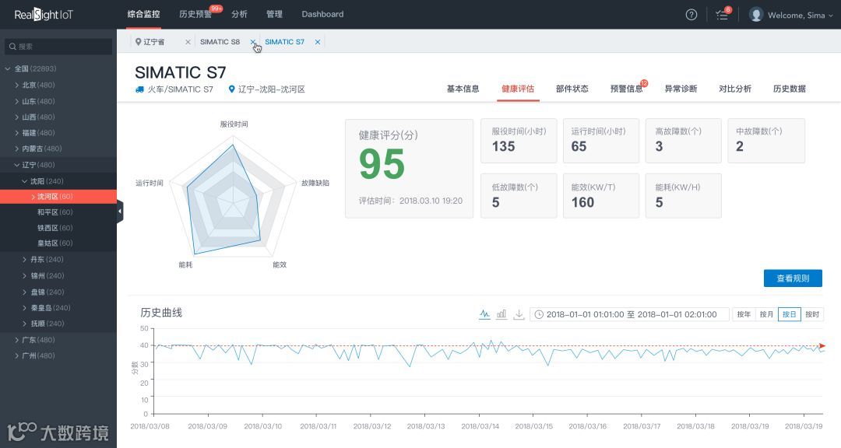
Task: Click the train icon beside 火车/SIMATIC S7
Action: coord(139,89)
